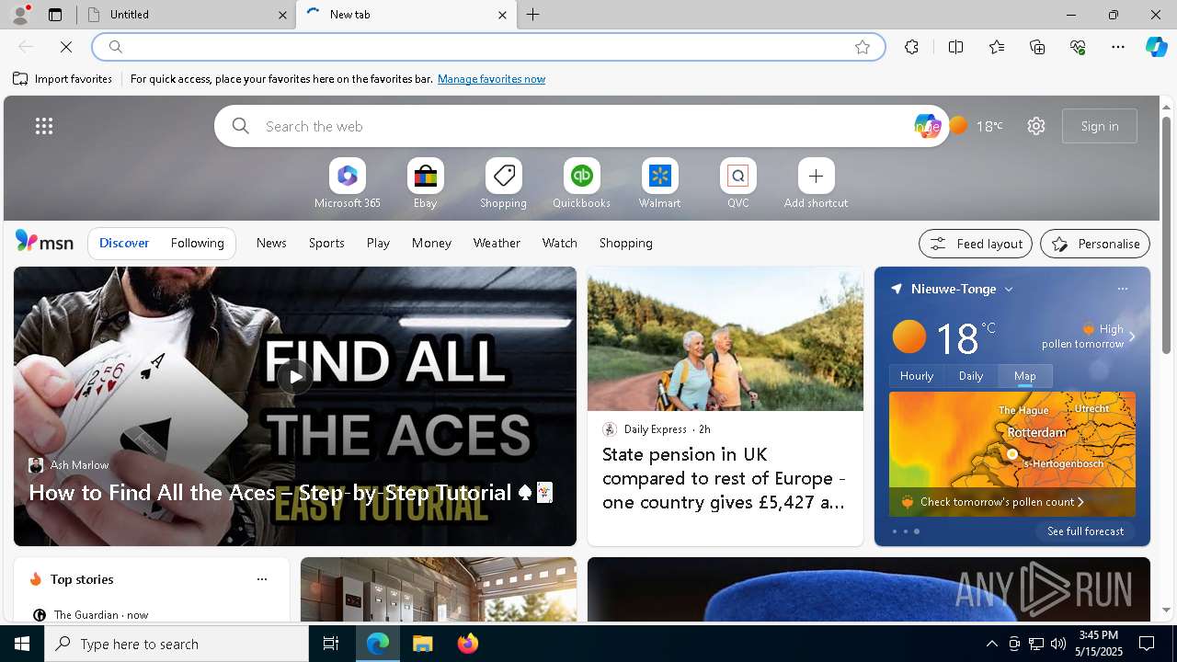Open the msn logo home
Screen dimensions: 1177x662
[44, 242]
